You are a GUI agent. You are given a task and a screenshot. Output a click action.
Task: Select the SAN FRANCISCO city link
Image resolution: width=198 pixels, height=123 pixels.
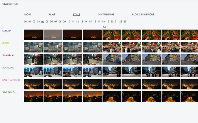[11, 80]
